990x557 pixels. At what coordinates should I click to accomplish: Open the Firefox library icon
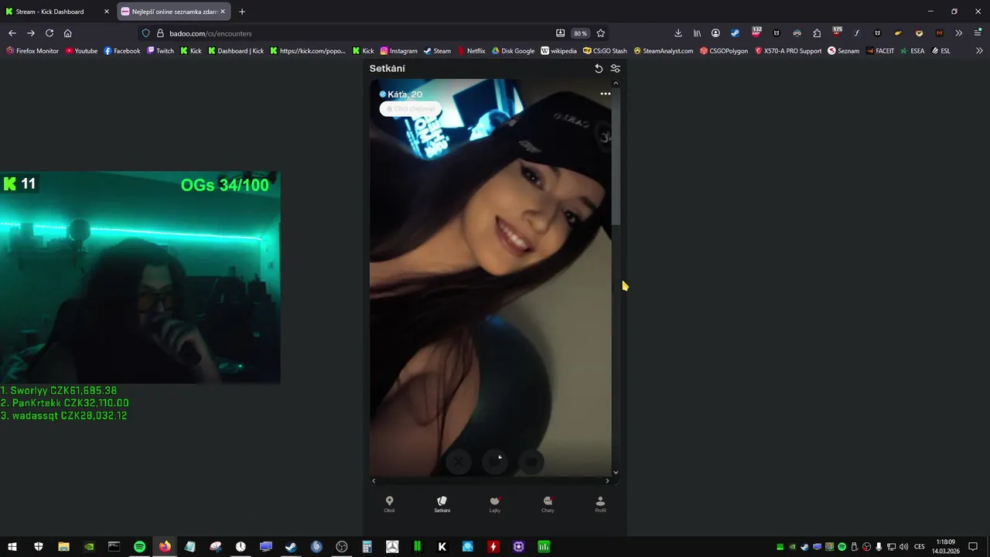pos(697,33)
